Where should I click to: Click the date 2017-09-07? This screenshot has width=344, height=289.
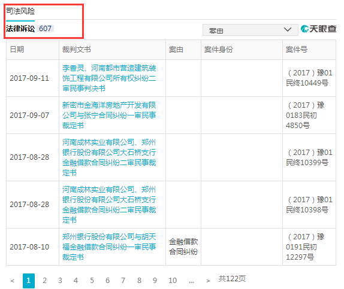click(x=29, y=115)
